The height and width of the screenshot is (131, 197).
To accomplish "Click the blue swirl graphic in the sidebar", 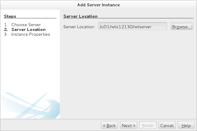I will coord(30,105).
